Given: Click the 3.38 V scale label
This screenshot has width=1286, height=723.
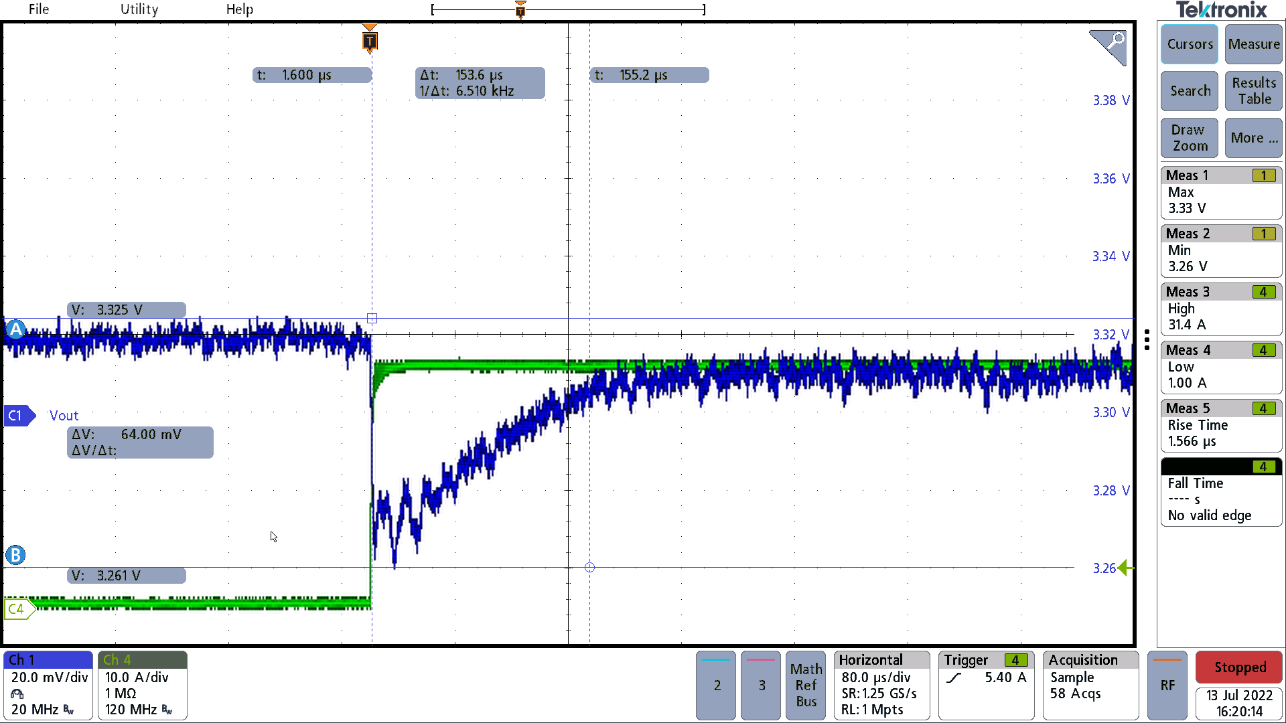Looking at the screenshot, I should [1111, 100].
